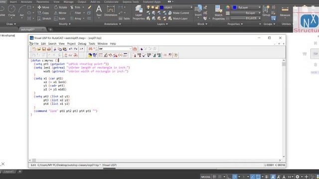Viewport: 319px width, 179px height.
Task: Toggle grid display in status bar
Action: coord(214,177)
